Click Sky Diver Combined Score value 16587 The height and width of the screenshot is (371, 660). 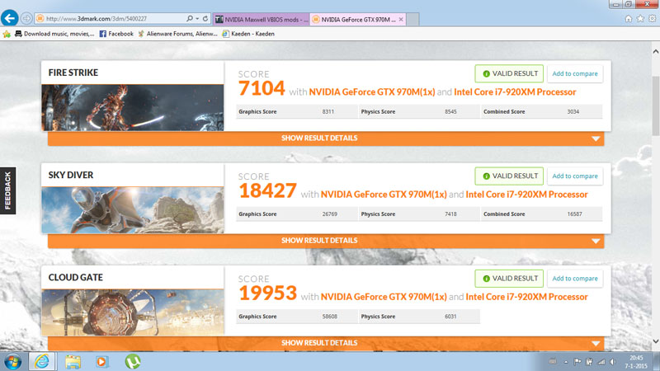tap(574, 214)
